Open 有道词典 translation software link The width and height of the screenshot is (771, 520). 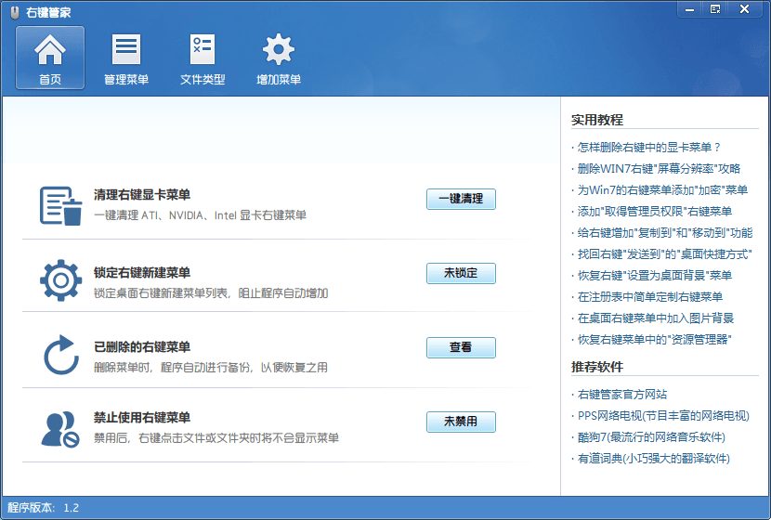(653, 459)
